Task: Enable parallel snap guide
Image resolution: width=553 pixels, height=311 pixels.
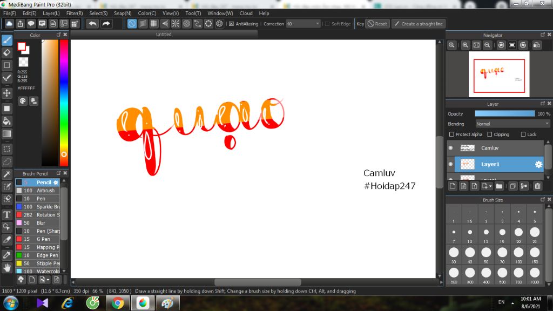Action: point(143,24)
